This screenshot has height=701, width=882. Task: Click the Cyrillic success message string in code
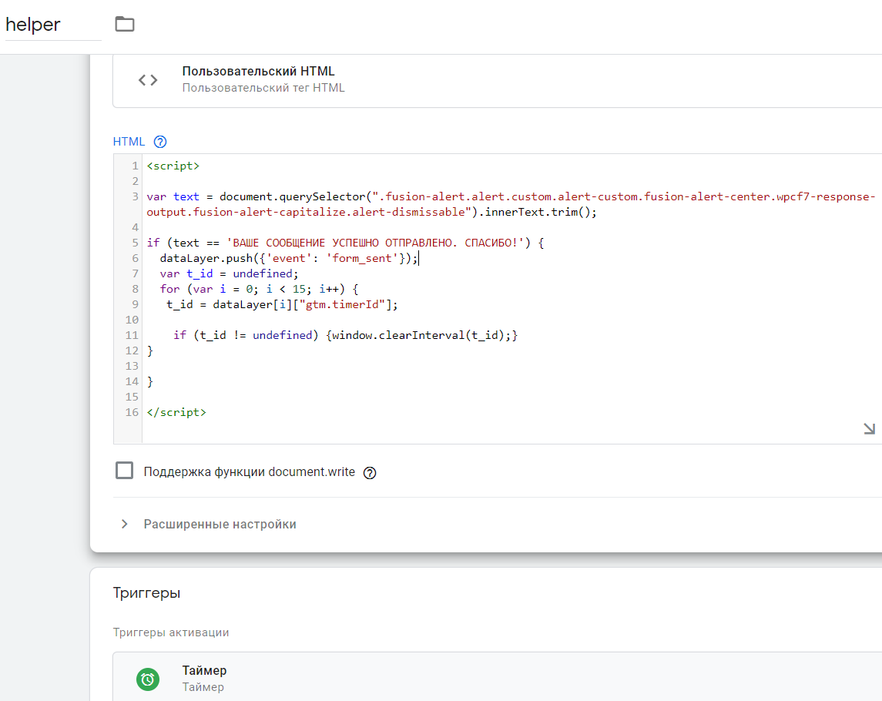374,243
